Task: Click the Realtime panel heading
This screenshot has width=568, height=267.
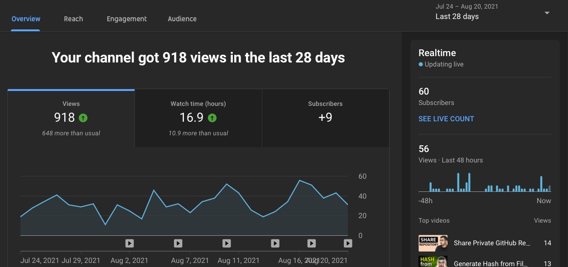Action: pyautogui.click(x=437, y=53)
